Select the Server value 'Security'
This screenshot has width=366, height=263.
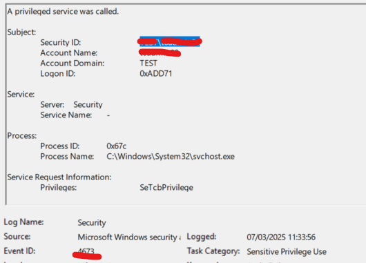tap(88, 105)
